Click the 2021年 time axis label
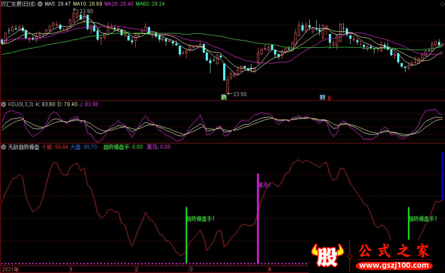 pyautogui.click(x=11, y=270)
